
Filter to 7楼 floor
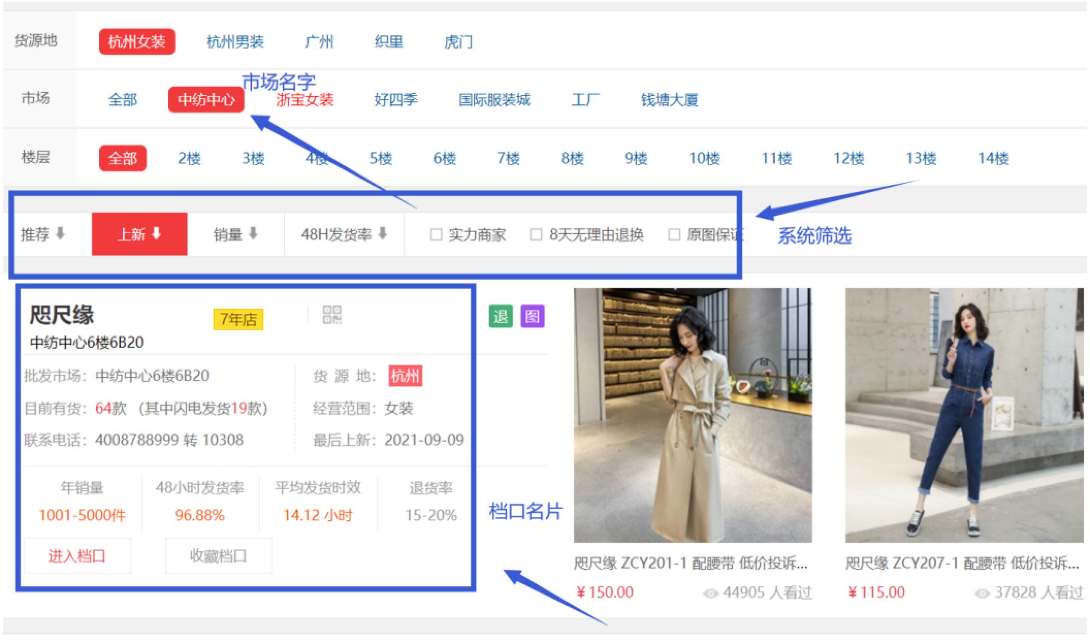508,158
